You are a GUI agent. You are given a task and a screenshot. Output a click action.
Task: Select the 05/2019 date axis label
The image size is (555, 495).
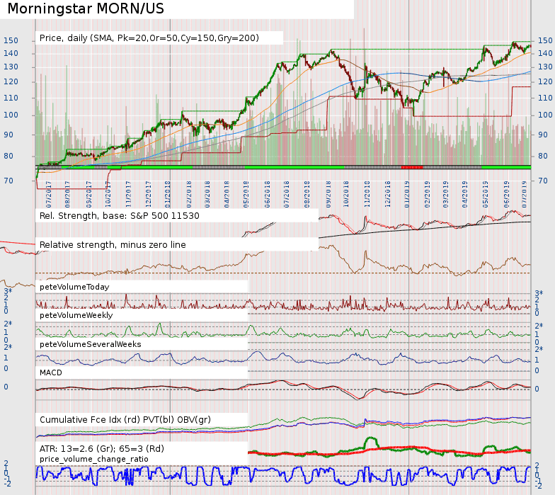486,194
